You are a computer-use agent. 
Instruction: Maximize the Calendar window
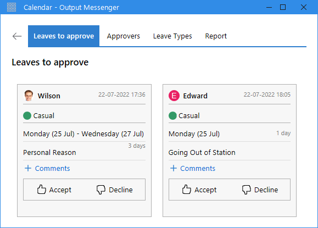click(283, 7)
